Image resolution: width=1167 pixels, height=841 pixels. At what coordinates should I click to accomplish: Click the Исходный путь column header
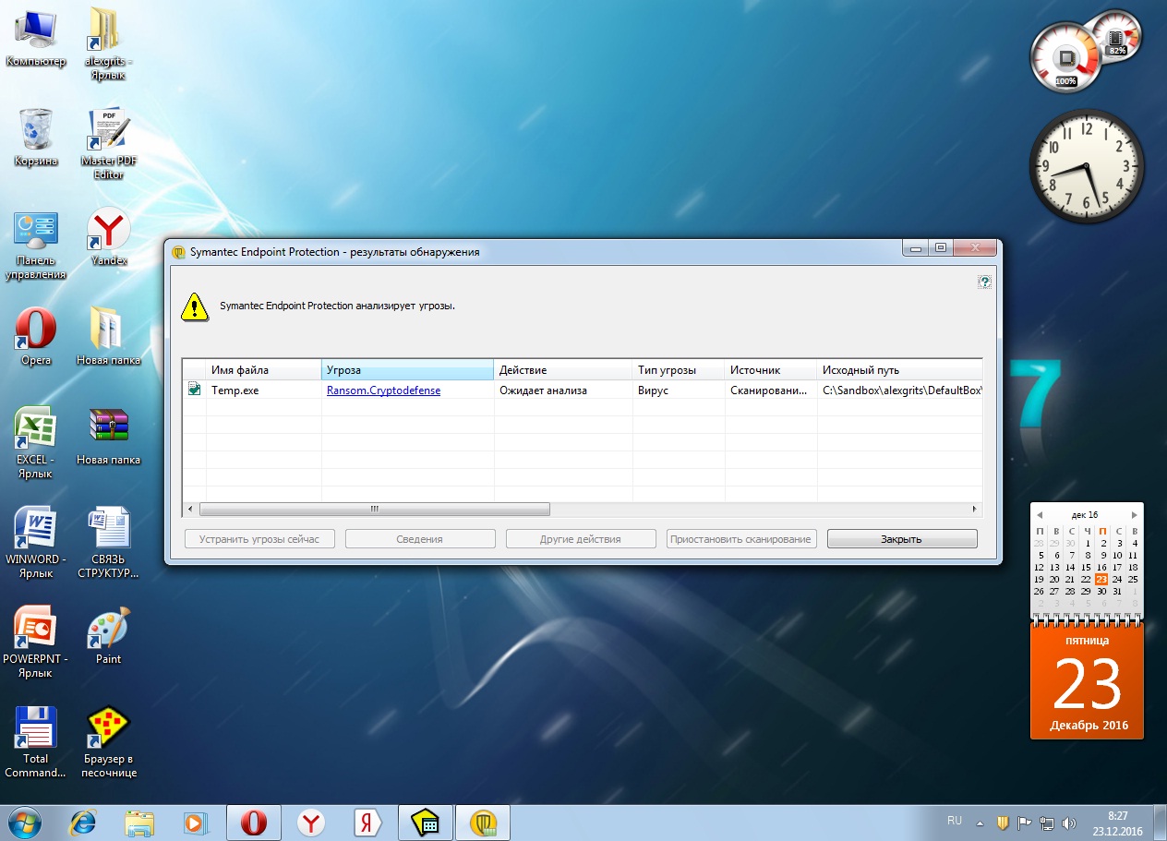[x=899, y=370]
